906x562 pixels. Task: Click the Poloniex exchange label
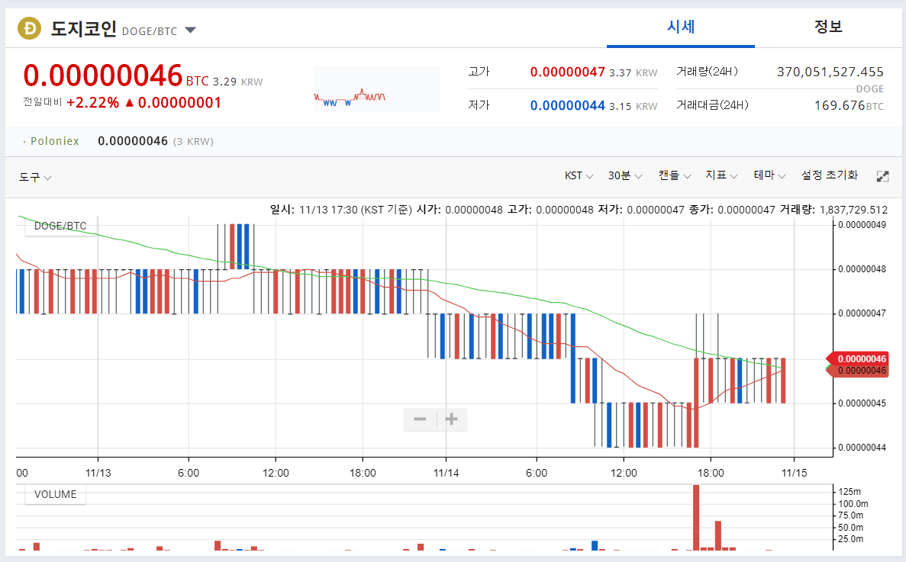pyautogui.click(x=55, y=141)
